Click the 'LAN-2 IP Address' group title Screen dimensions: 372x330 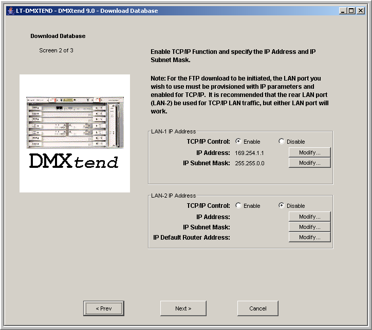[174, 196]
